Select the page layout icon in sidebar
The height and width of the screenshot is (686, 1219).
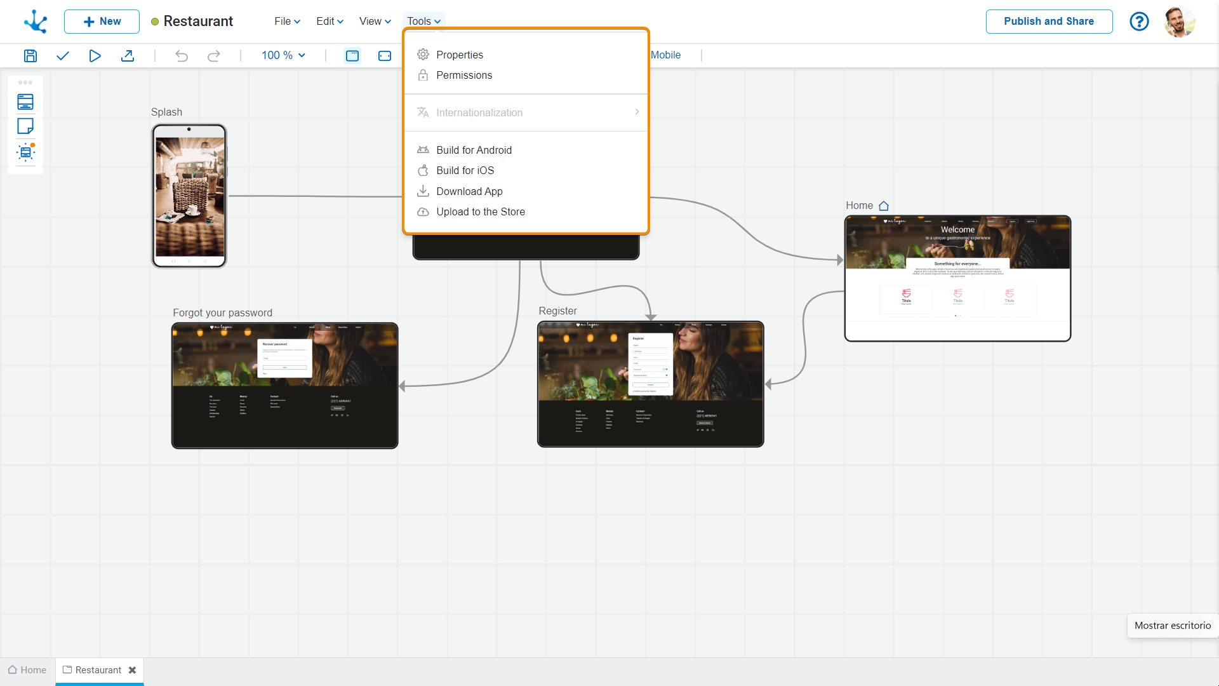click(25, 102)
